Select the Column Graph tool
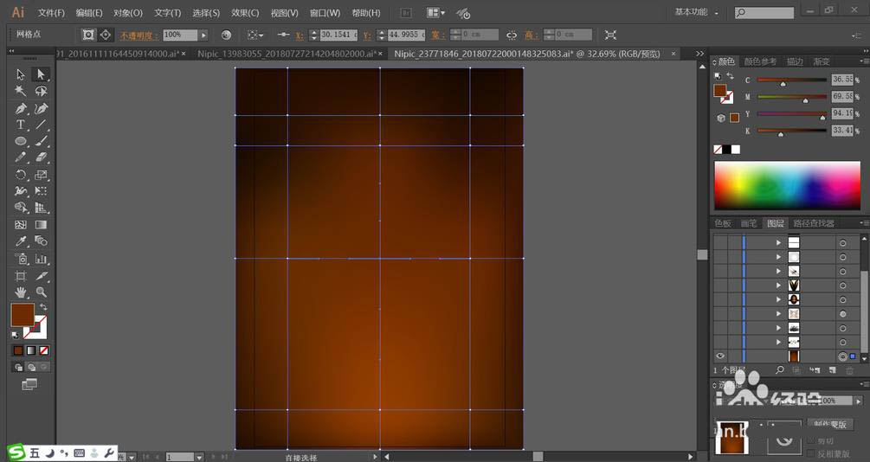The height and width of the screenshot is (462, 870). click(x=41, y=259)
